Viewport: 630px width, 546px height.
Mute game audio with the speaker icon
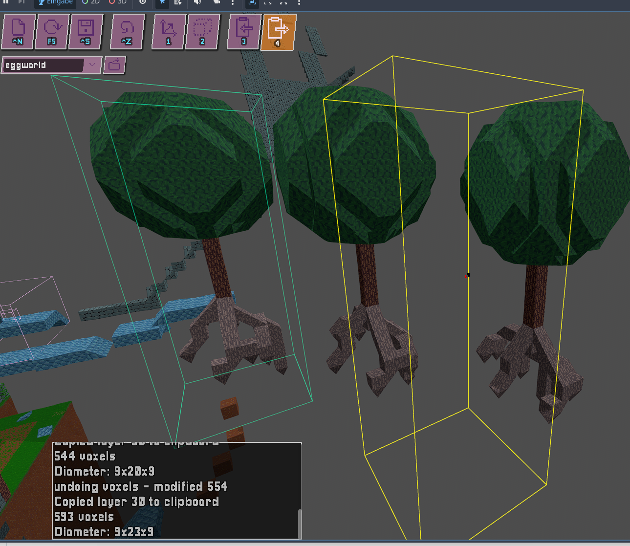pyautogui.click(x=197, y=2)
